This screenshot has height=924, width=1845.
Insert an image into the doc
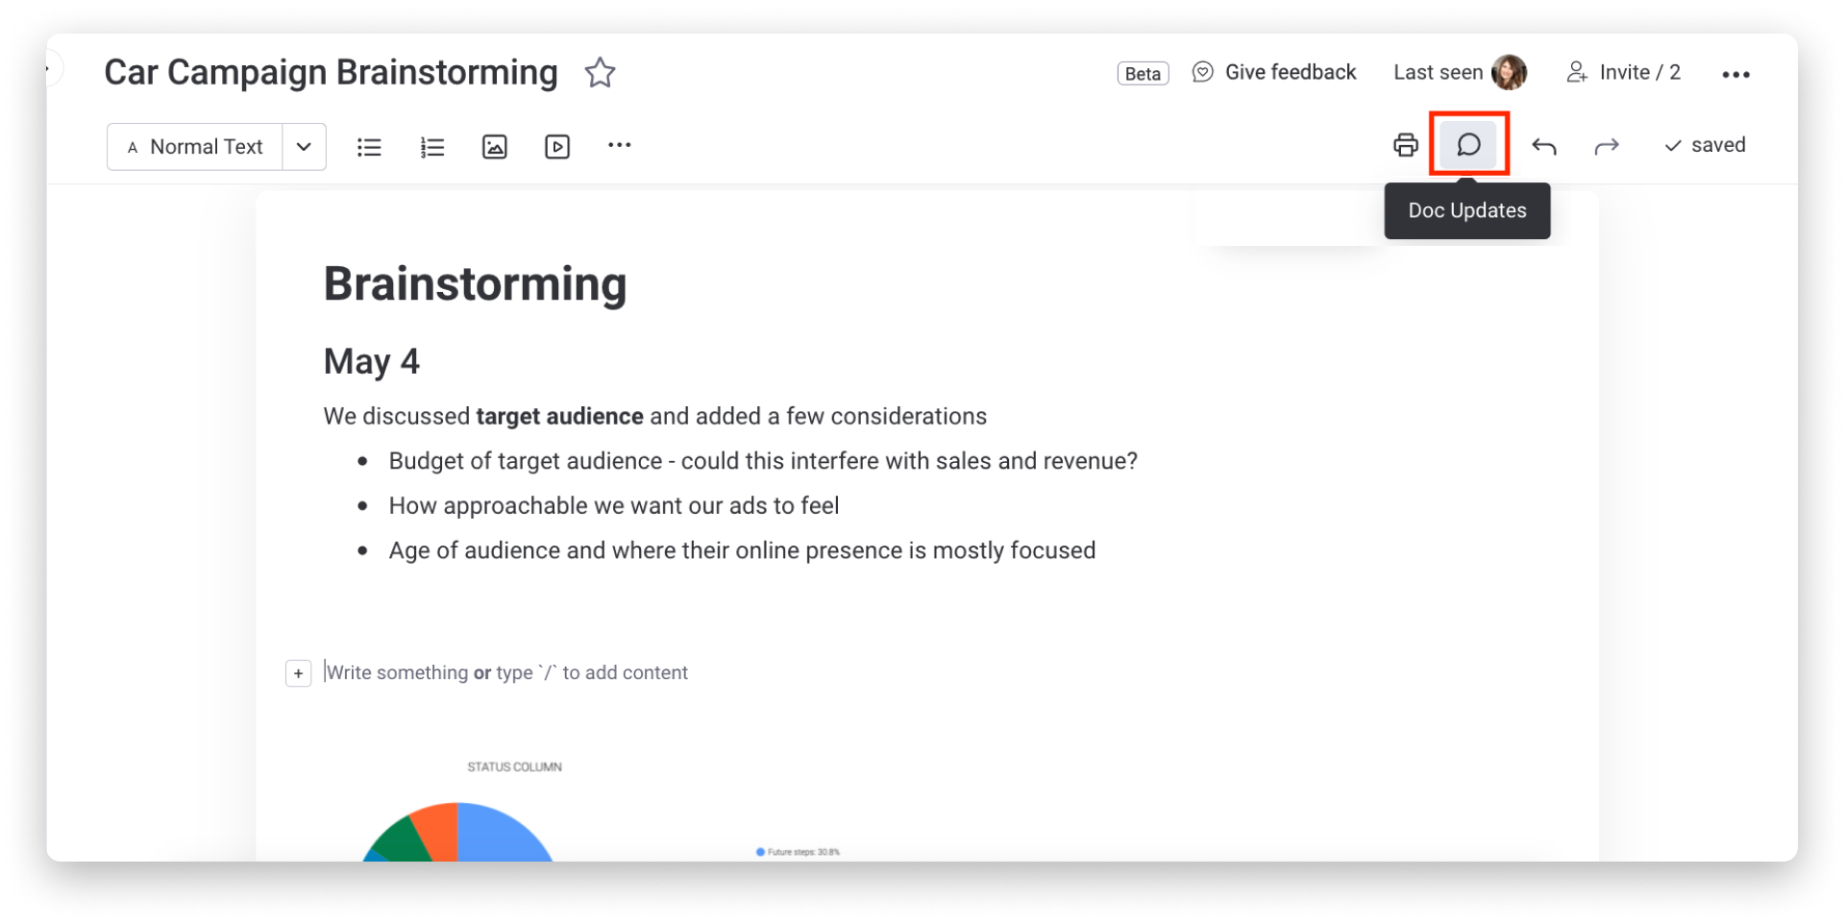tap(495, 147)
